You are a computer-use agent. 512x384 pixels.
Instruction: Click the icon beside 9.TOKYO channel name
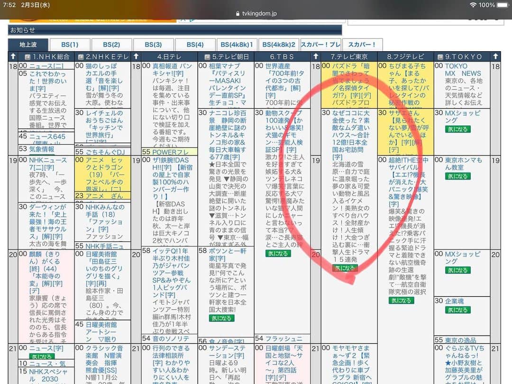(440, 57)
